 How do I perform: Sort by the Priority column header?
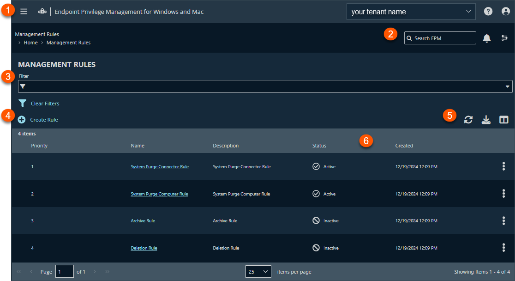point(39,146)
